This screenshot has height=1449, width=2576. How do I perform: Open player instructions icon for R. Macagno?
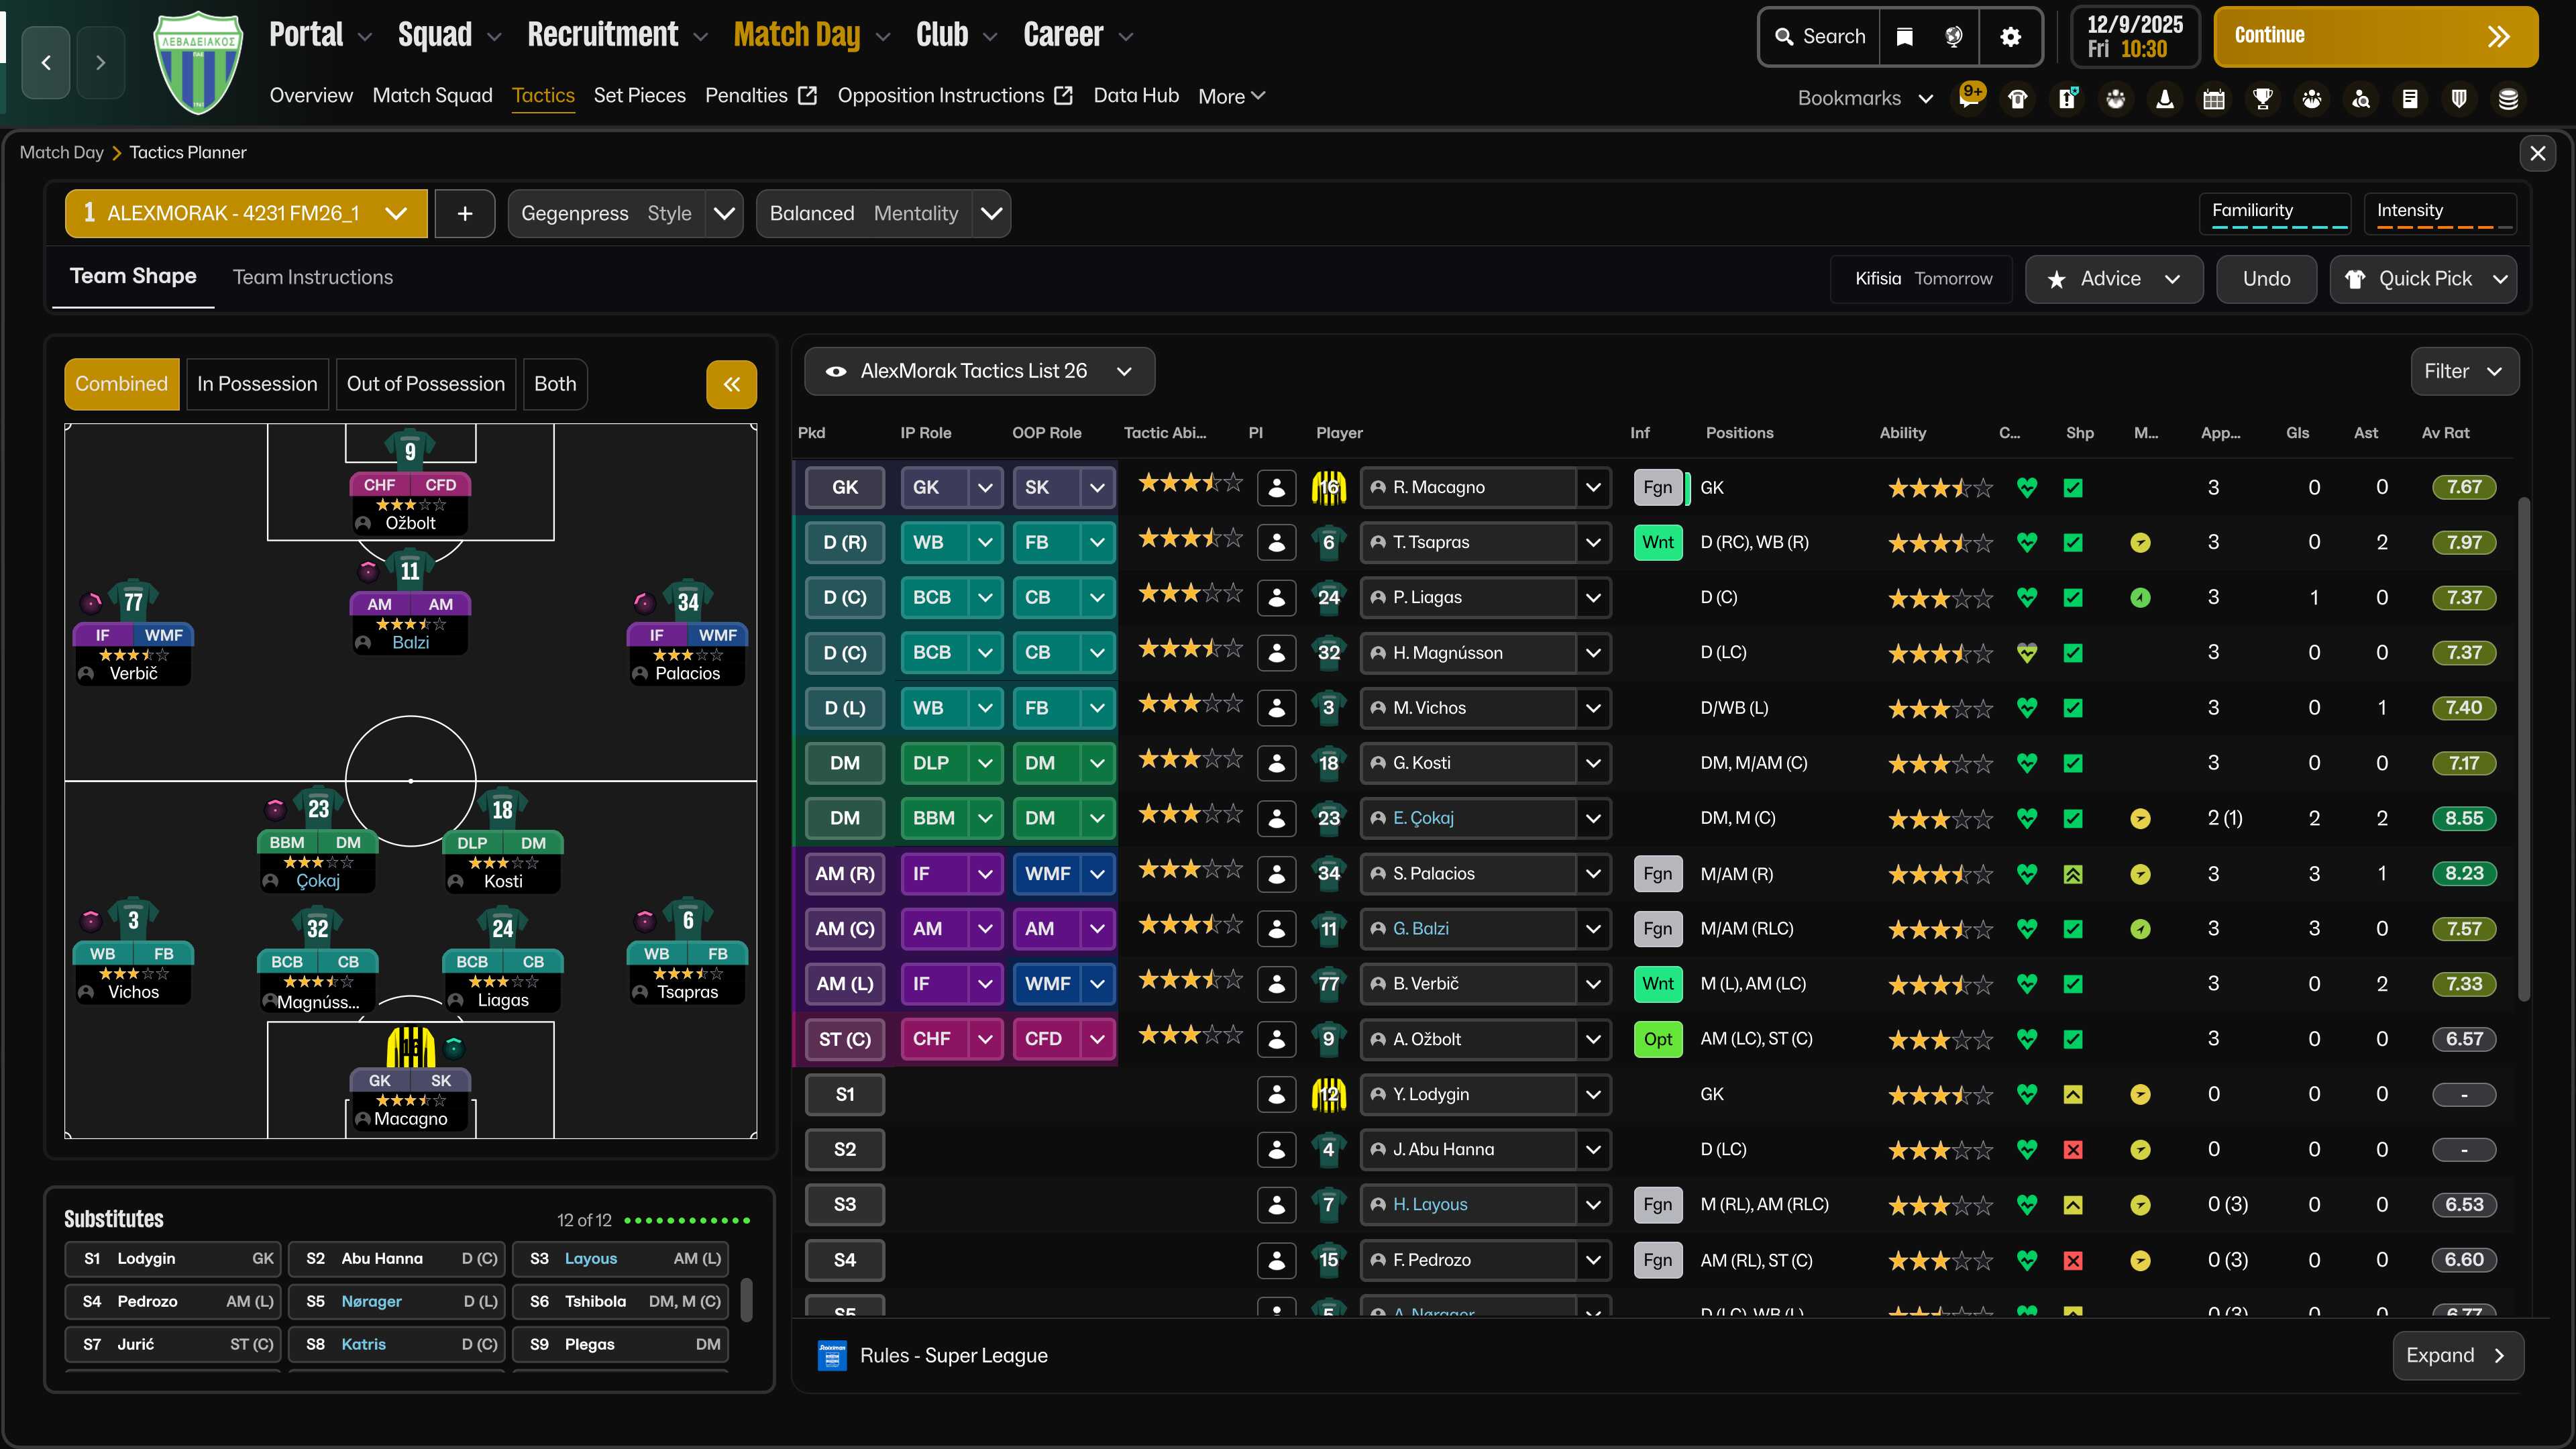pos(1276,487)
